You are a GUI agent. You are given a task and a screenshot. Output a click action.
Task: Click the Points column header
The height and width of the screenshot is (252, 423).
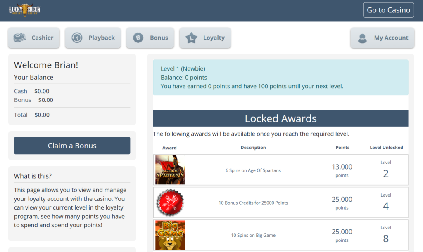click(x=342, y=148)
